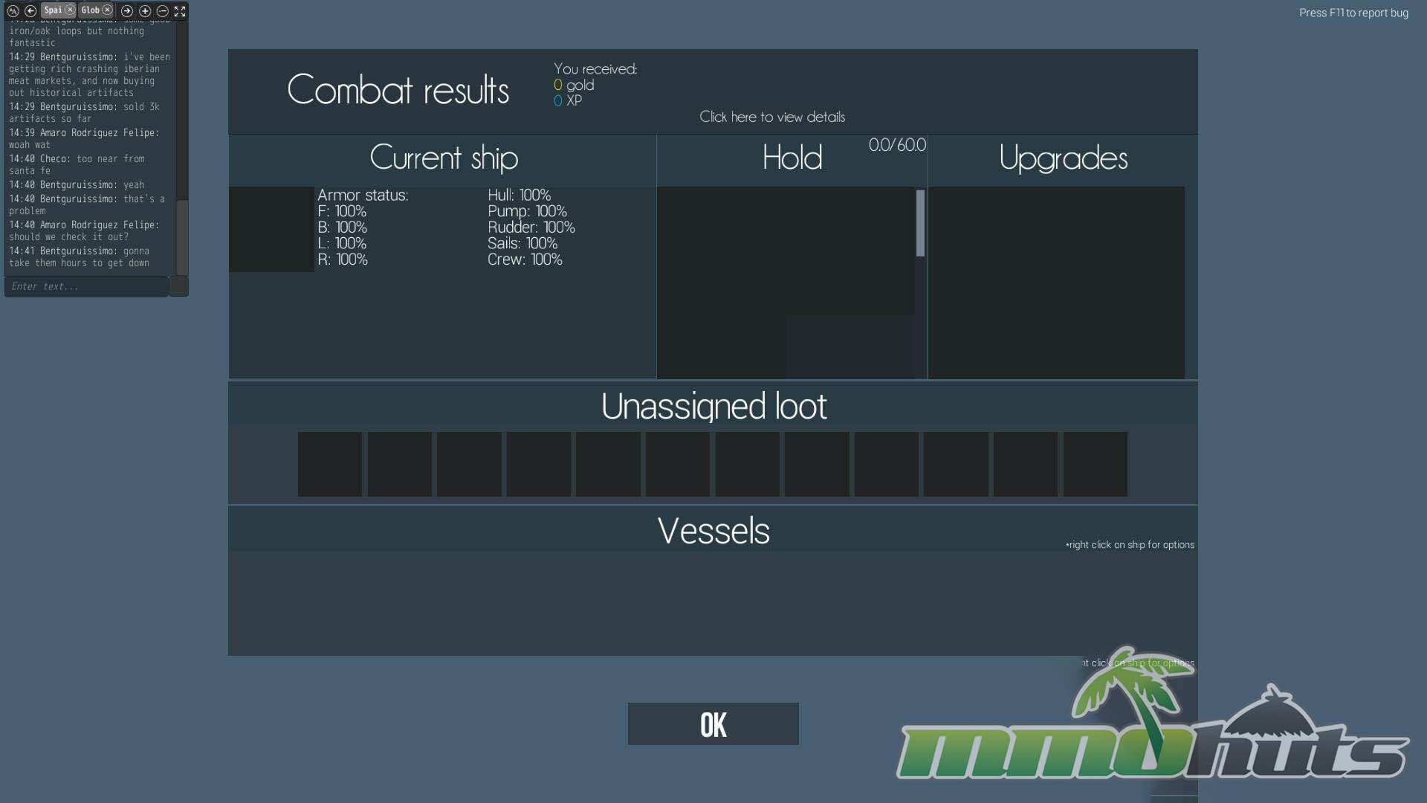Close the Spai chat tab

(x=70, y=10)
